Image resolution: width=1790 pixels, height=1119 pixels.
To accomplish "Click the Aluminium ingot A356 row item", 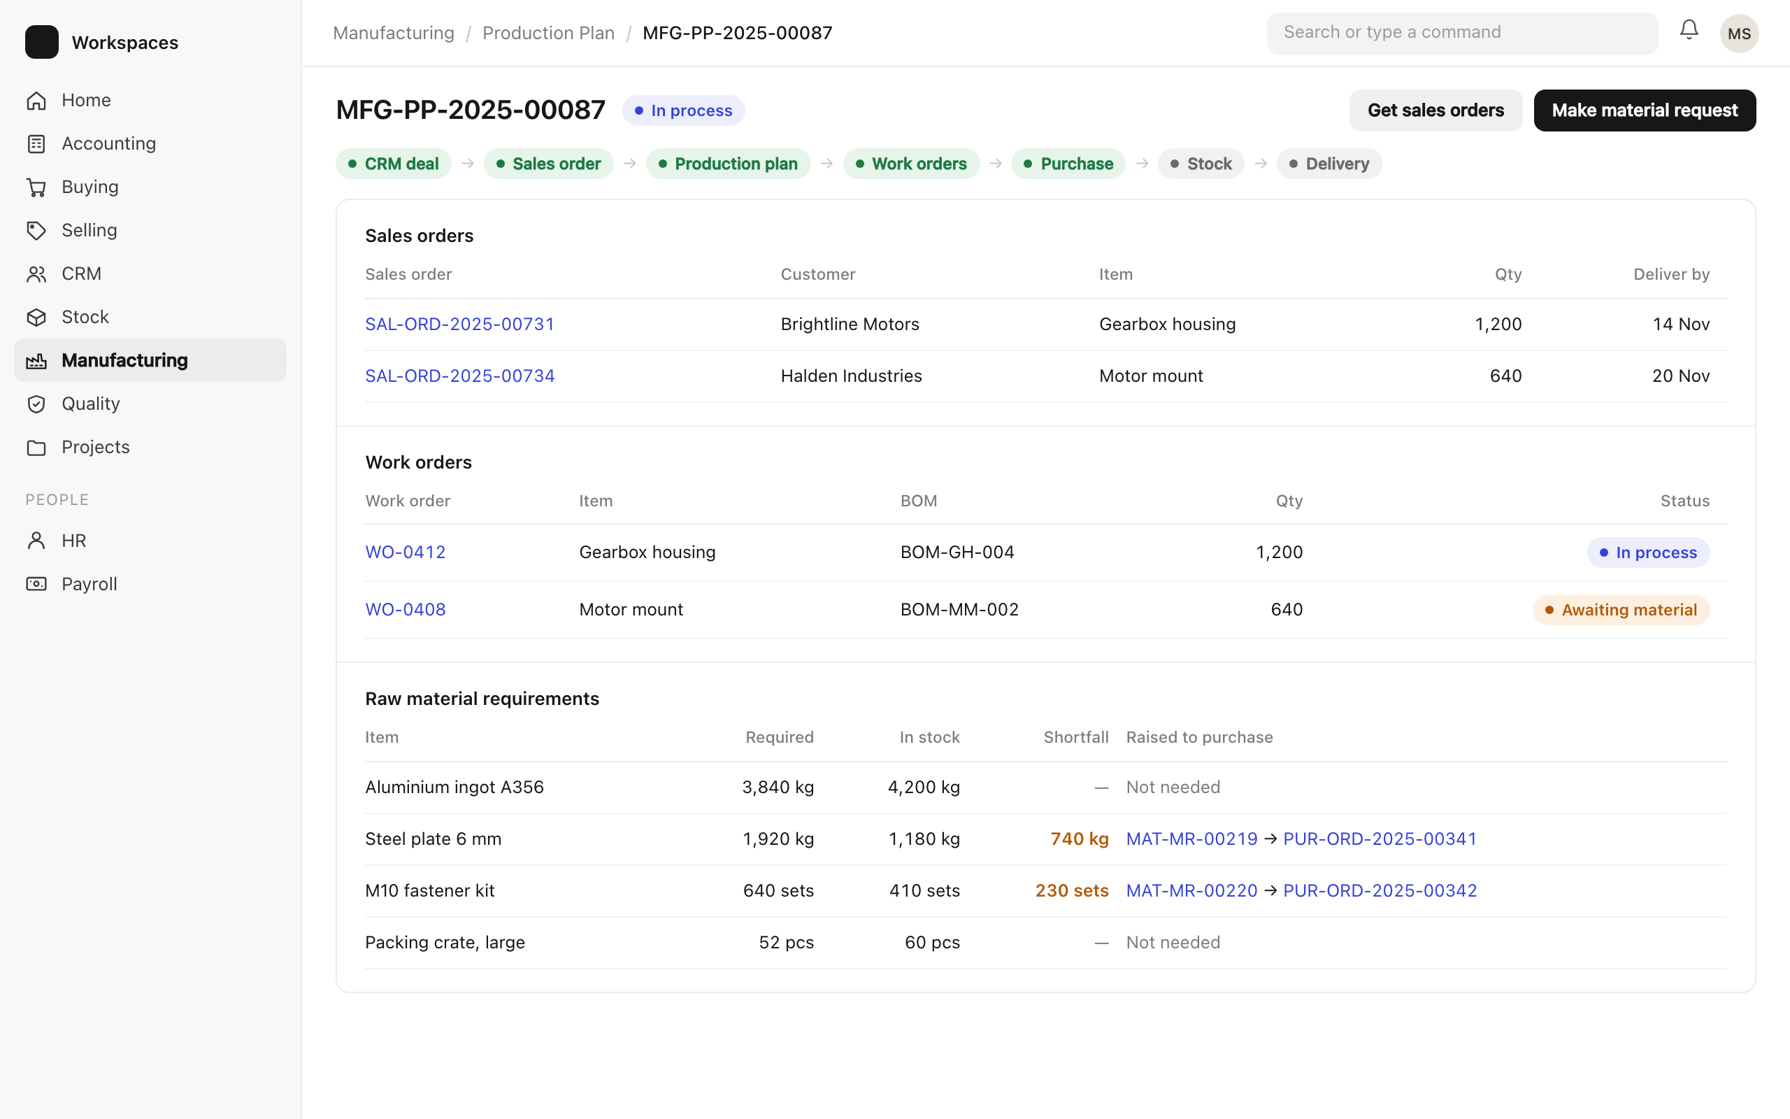I will (454, 787).
